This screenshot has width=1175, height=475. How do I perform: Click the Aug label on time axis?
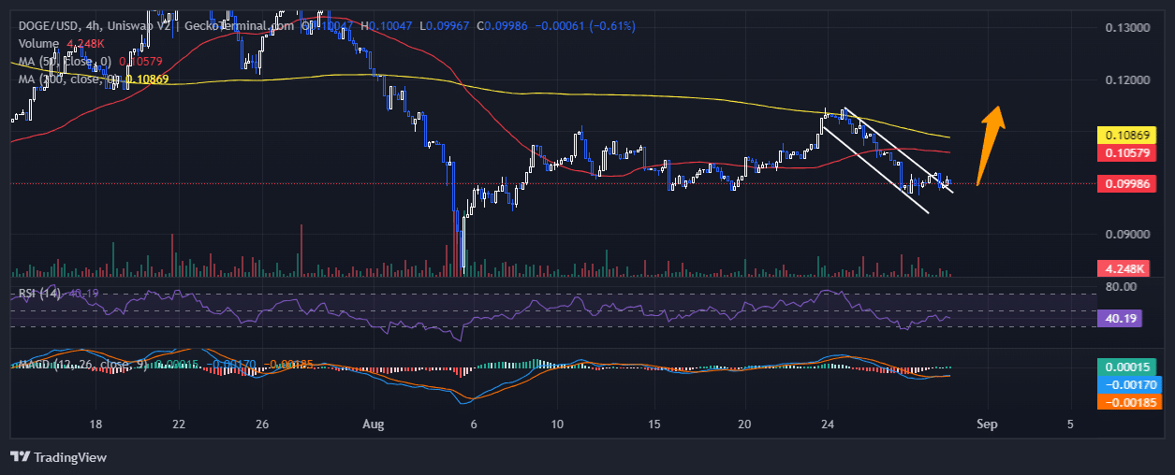click(x=375, y=424)
